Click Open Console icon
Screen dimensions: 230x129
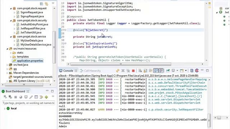182,71
